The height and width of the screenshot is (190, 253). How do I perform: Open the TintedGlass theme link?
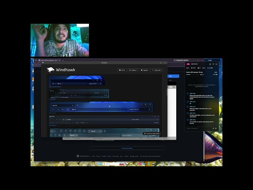(x=53, y=99)
